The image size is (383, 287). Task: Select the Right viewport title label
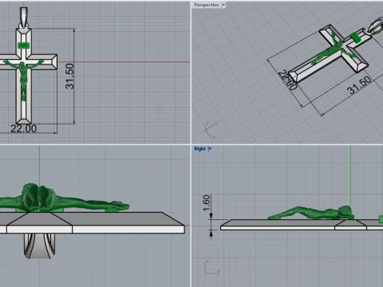click(199, 149)
